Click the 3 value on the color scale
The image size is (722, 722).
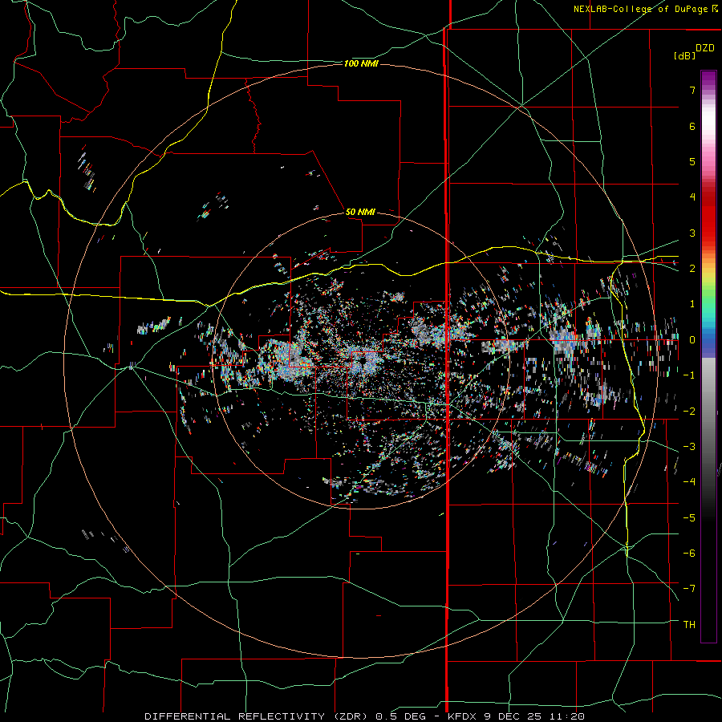tap(692, 233)
